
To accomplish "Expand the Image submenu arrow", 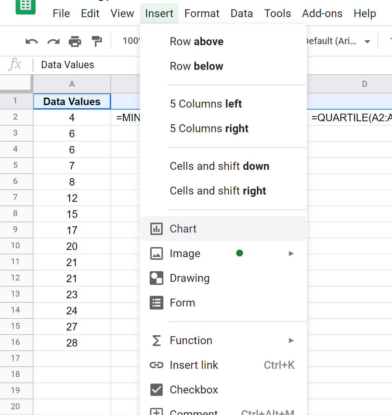I will (x=291, y=253).
